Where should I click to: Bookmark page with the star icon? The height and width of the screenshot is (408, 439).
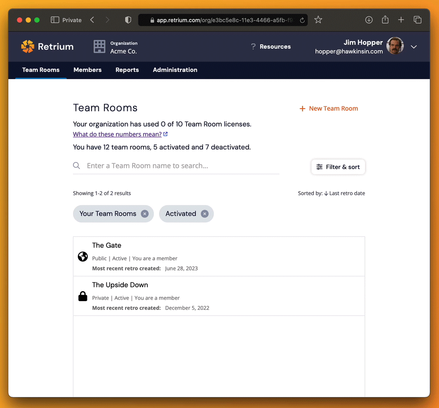click(318, 20)
